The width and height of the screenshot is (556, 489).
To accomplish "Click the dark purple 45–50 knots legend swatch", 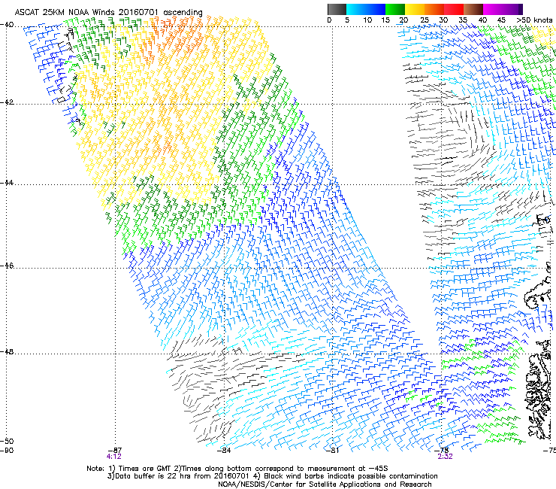I will (x=512, y=9).
